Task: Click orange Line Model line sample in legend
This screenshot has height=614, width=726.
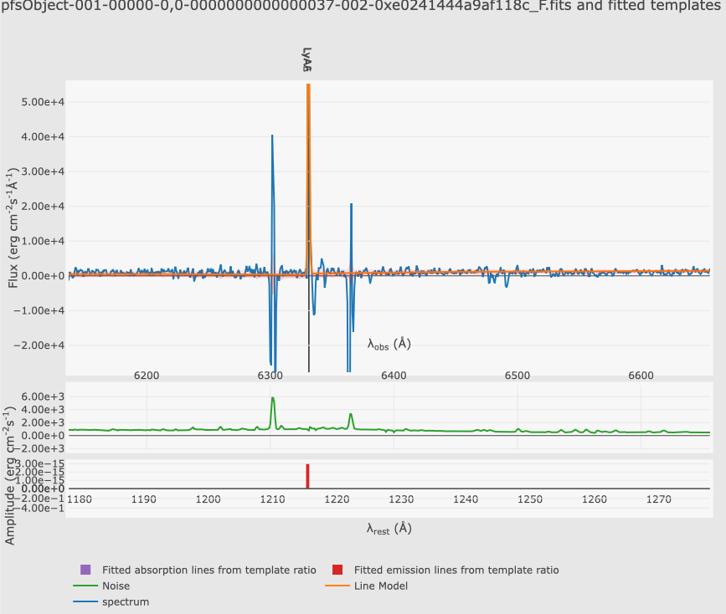Action: point(337,586)
